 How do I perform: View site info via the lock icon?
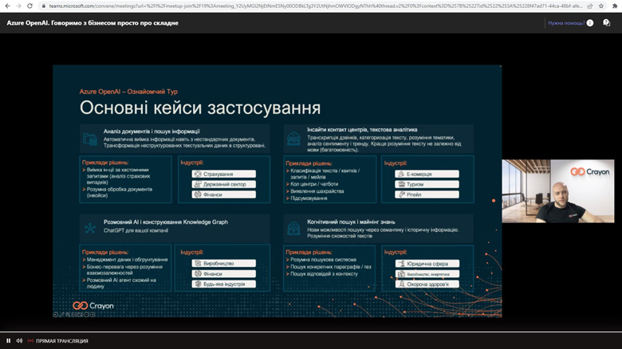(44, 6)
